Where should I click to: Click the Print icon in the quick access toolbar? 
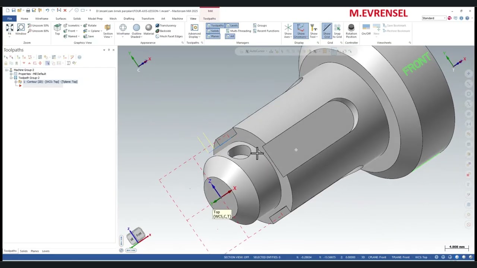coord(28,10)
